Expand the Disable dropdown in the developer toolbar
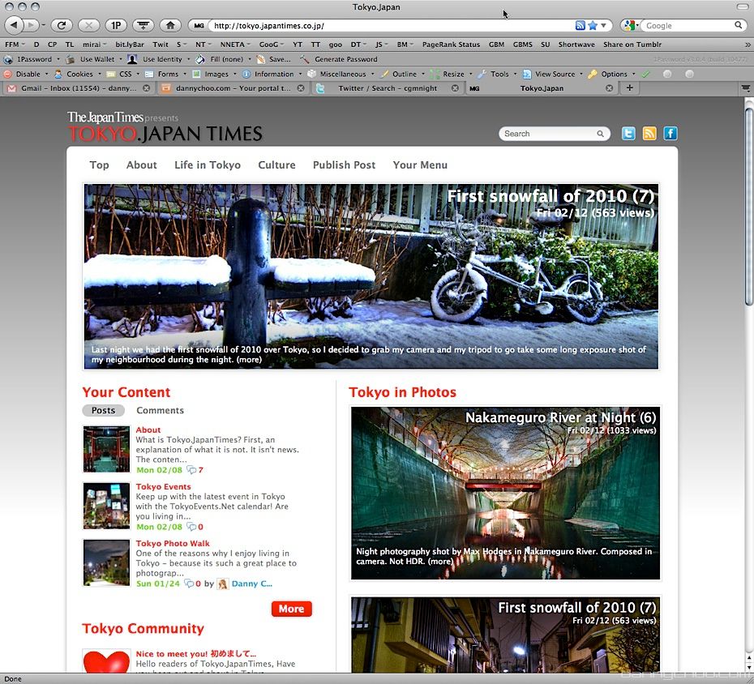The height and width of the screenshot is (684, 754). click(x=28, y=74)
